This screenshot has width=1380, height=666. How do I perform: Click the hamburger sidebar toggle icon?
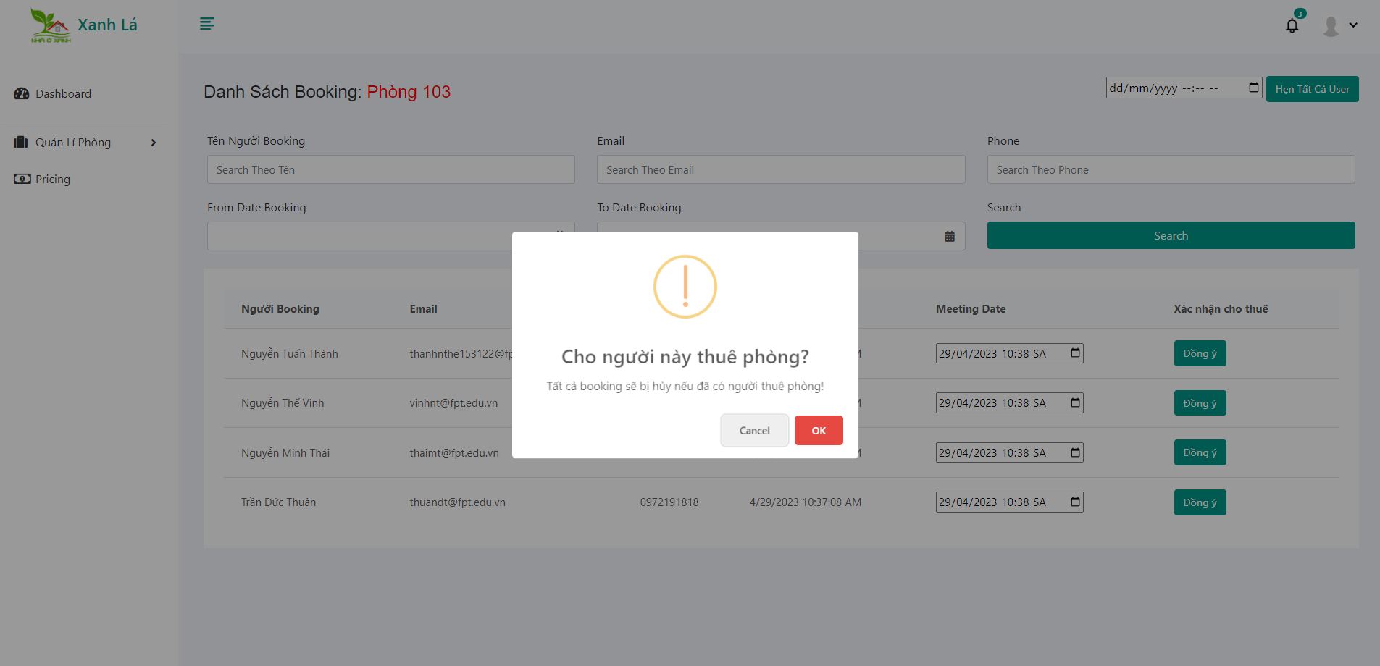(x=206, y=24)
